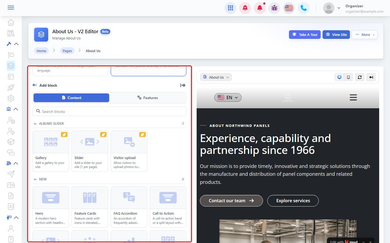Collapse the preview panel arrow button
390x243 pixels.
coord(371,77)
